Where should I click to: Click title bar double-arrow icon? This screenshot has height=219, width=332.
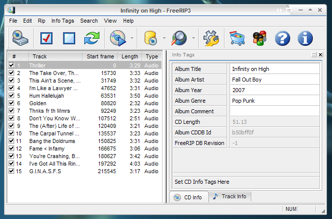click(279, 10)
